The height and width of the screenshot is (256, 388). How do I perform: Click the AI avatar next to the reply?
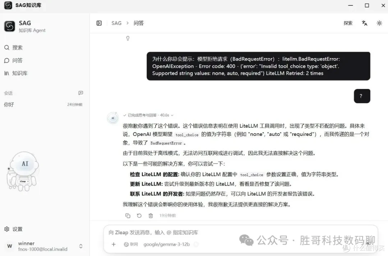[113, 118]
